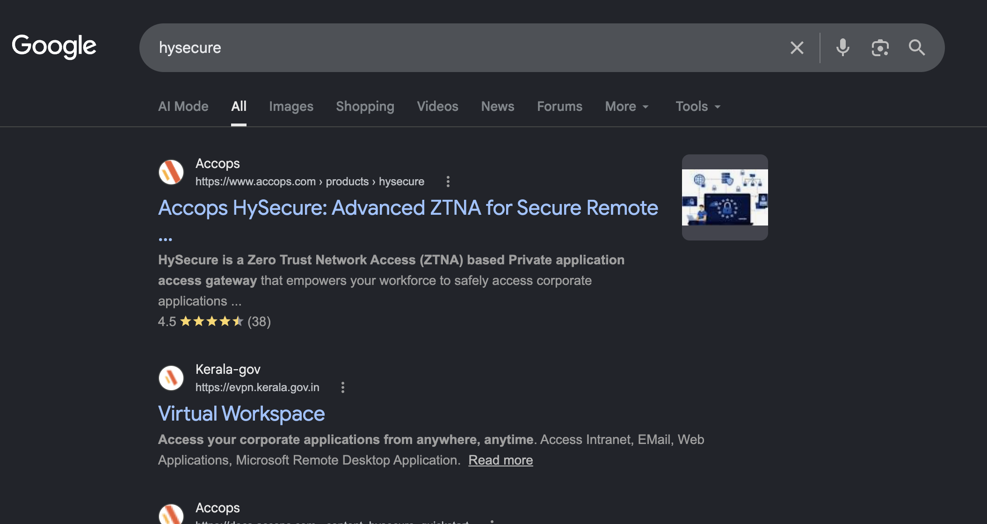
Task: Switch to the Videos tab
Action: tap(437, 106)
